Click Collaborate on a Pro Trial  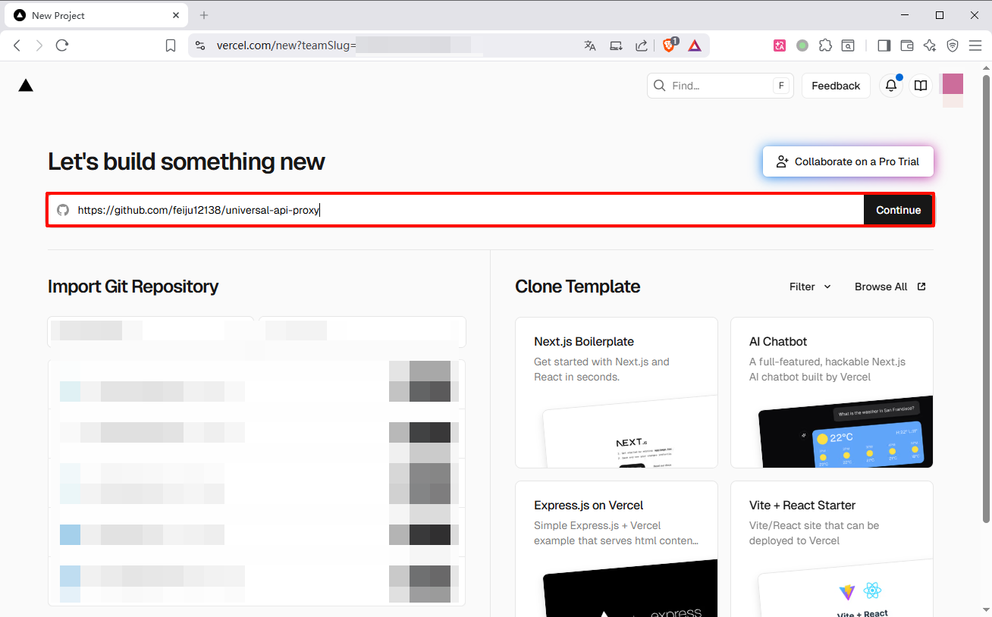(x=848, y=161)
